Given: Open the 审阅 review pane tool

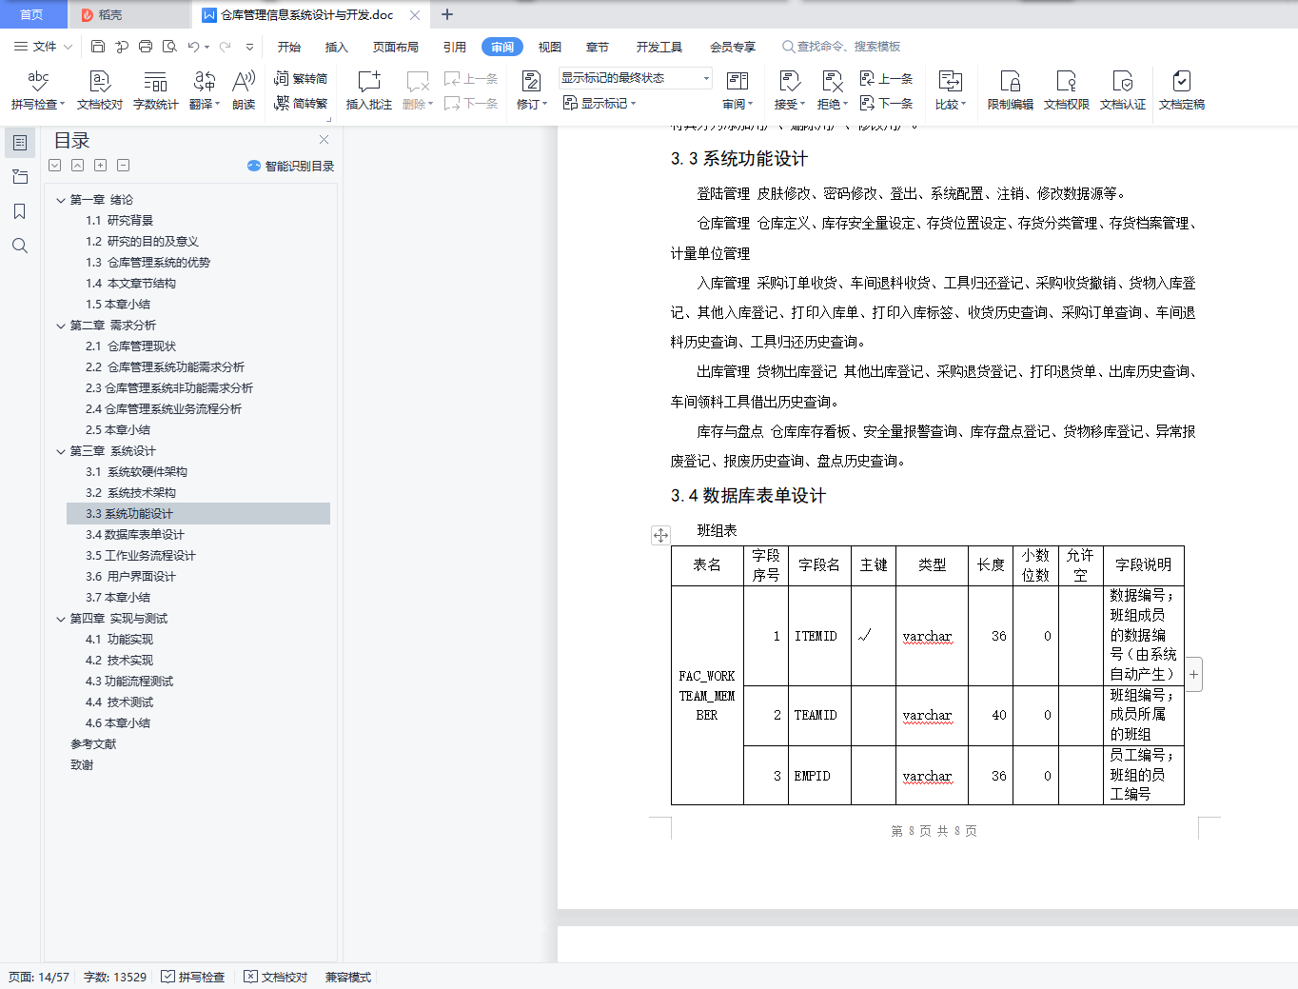Looking at the screenshot, I should [x=737, y=90].
